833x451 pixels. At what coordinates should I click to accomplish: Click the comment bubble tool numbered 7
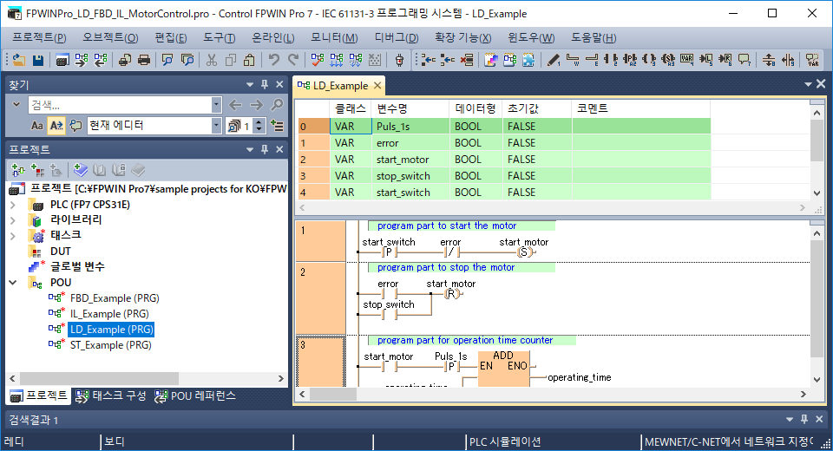(744, 60)
